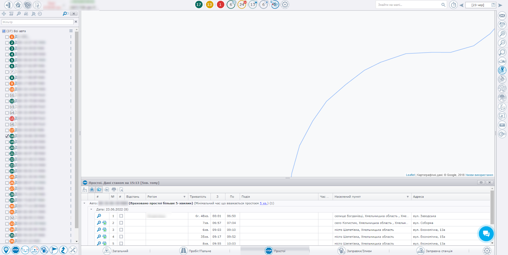Screen dimensions: 508x255
Task: Tick the checkbox in stops table row 4
Action: [121, 237]
